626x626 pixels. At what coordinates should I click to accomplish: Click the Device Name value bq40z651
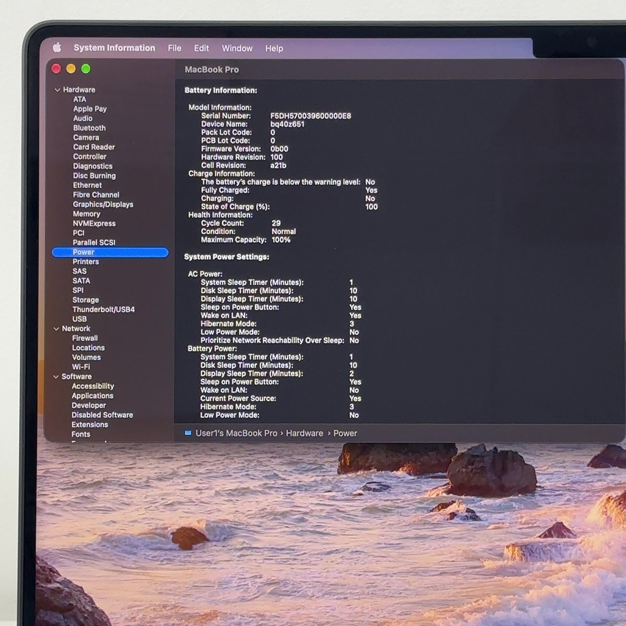point(287,124)
